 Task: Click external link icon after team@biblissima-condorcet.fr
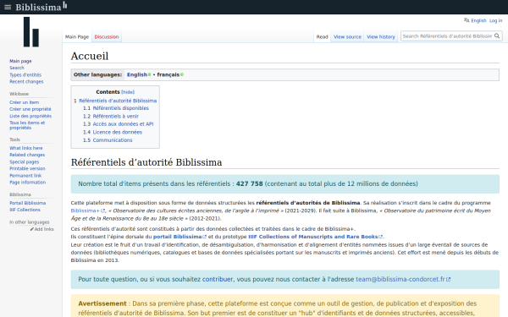coord(449,279)
